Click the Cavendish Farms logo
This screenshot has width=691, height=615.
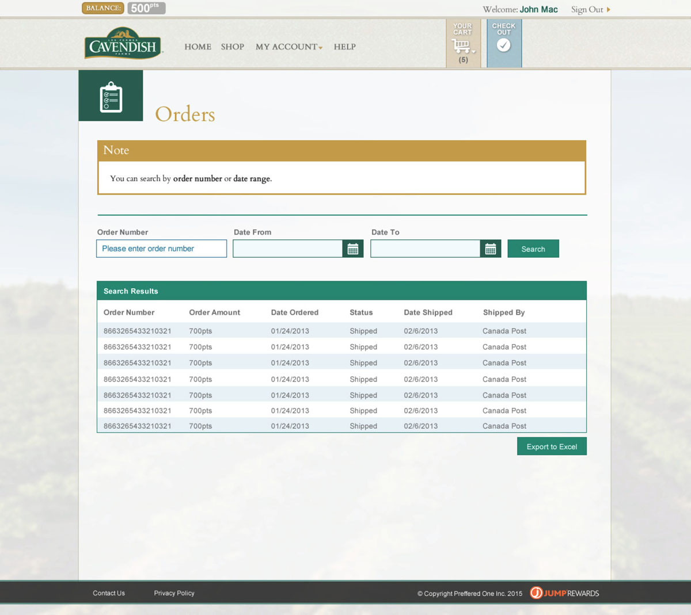tap(123, 44)
